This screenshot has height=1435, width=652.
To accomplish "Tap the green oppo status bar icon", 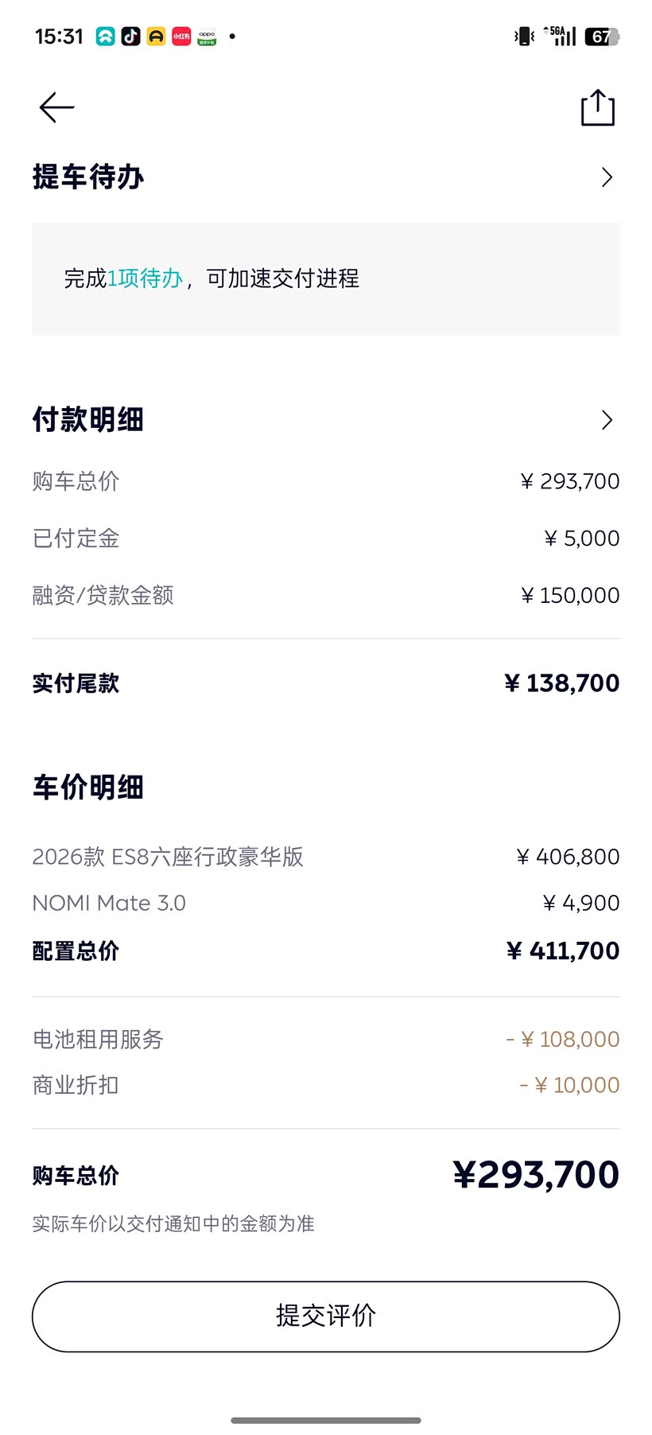I will [x=207, y=37].
